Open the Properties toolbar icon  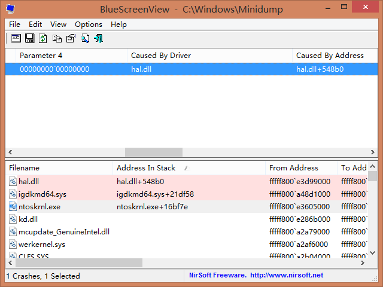click(71, 38)
